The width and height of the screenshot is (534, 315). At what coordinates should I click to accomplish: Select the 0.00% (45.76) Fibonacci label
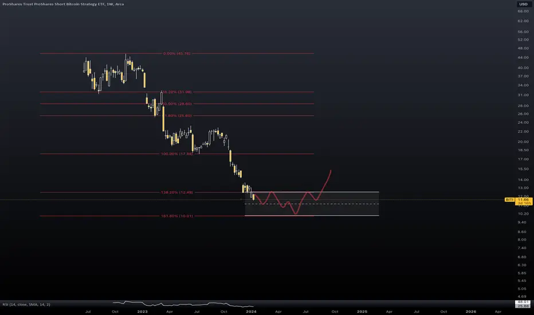(176, 53)
